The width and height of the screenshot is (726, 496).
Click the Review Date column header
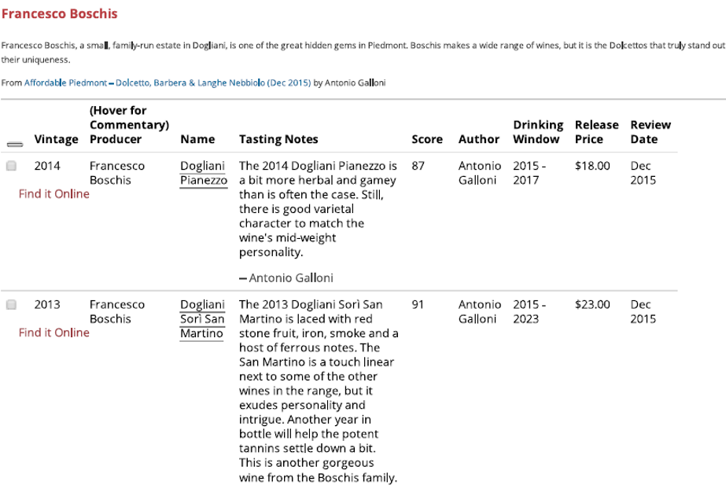click(x=650, y=132)
